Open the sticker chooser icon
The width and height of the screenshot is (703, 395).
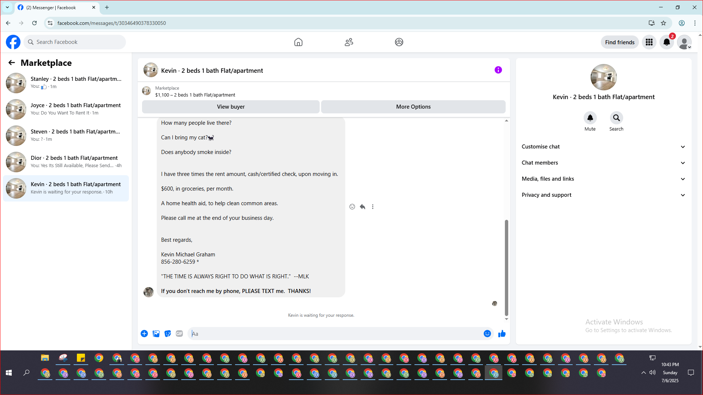click(x=168, y=334)
